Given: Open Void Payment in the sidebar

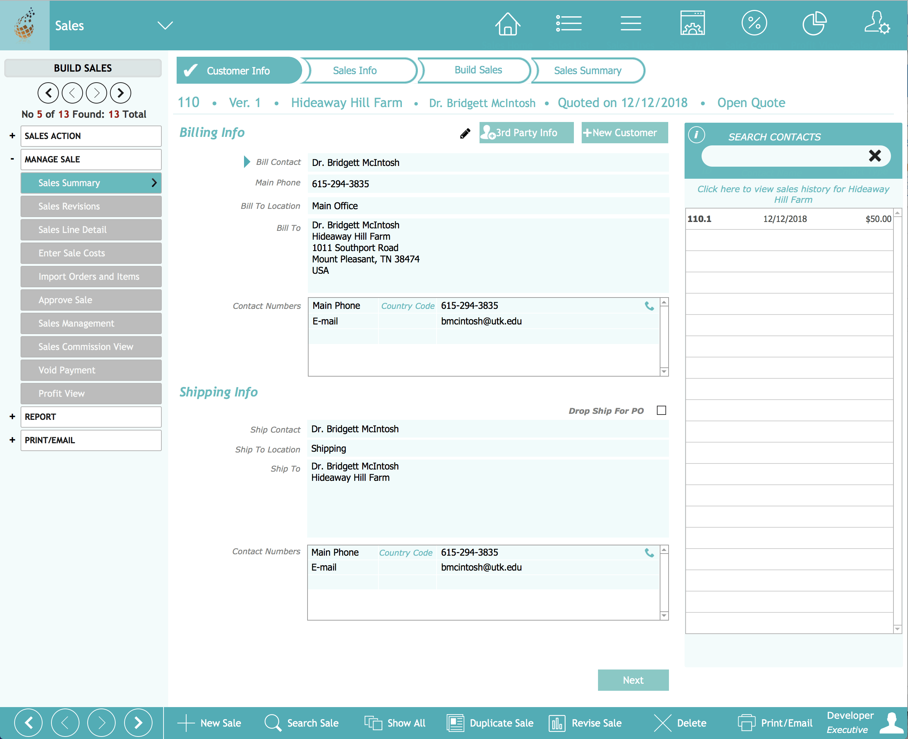Looking at the screenshot, I should click(x=91, y=370).
